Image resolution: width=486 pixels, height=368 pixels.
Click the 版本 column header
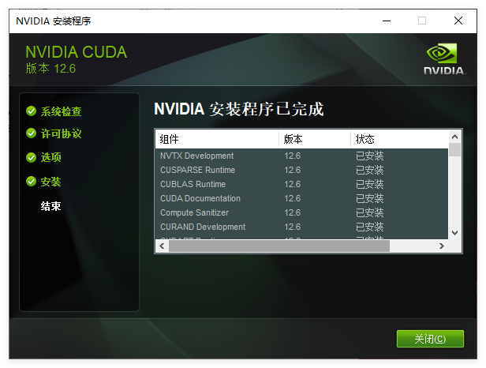315,139
